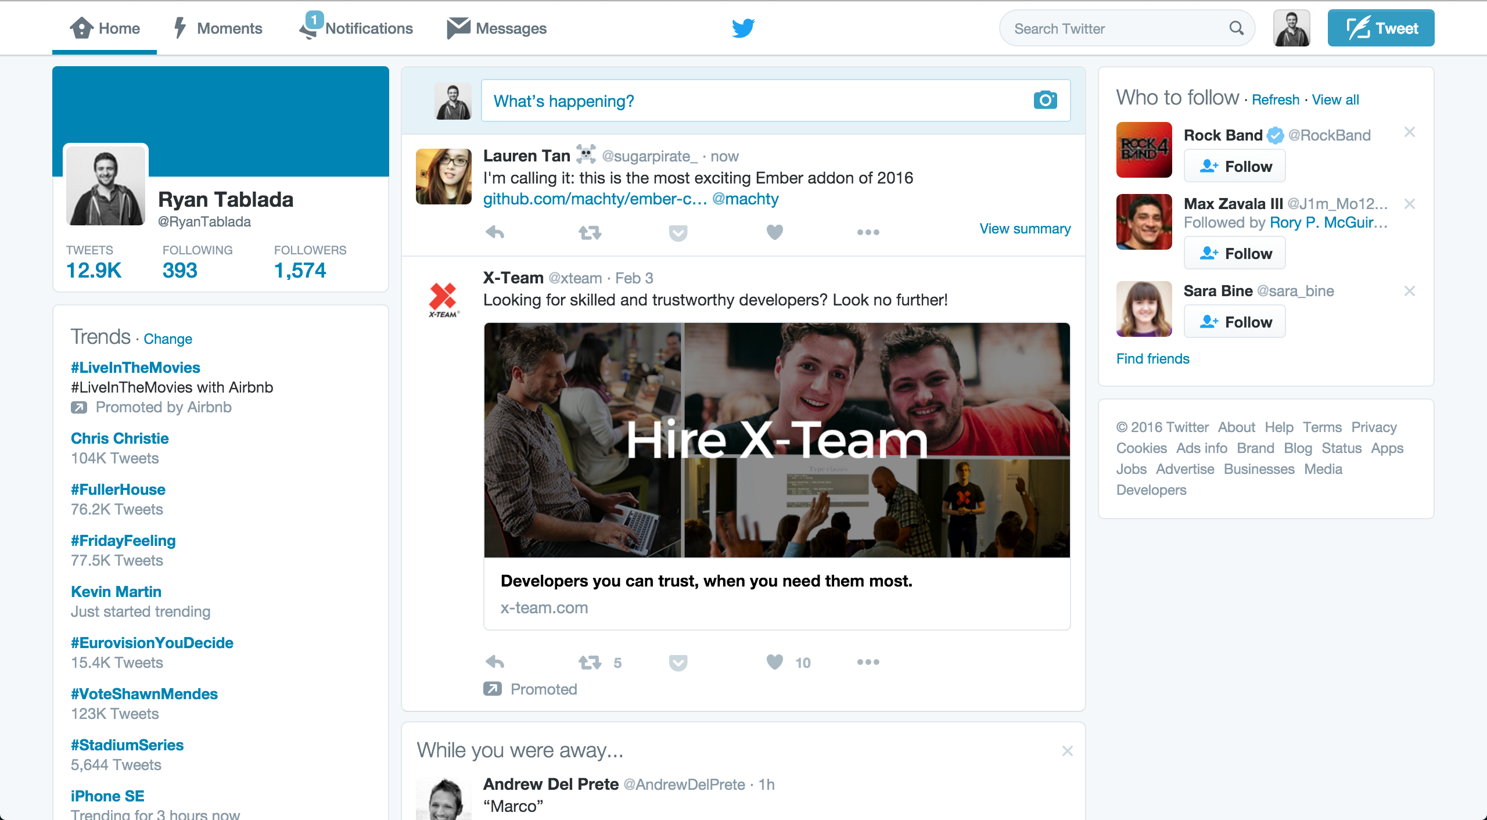
Task: Click the Find friends link
Action: click(1152, 358)
